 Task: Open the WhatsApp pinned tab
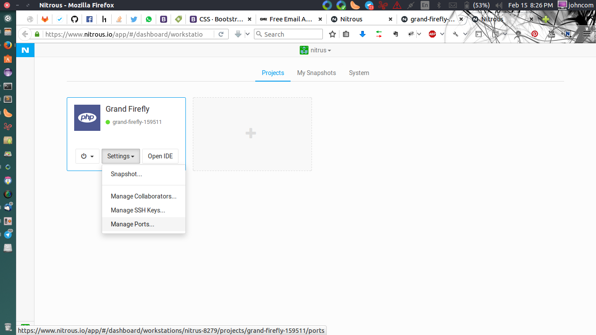point(149,19)
